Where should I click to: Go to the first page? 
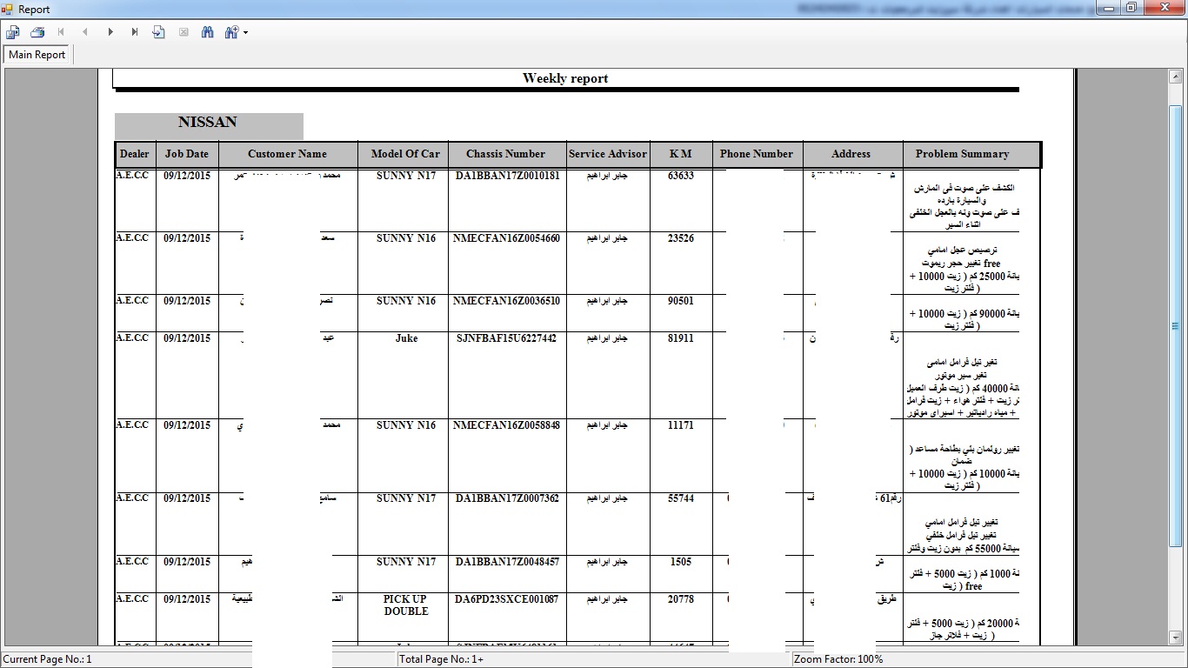(62, 32)
